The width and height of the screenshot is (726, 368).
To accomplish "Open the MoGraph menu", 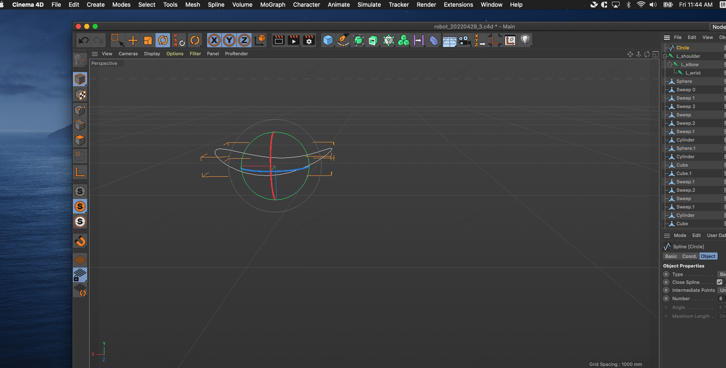I will 272,5.
